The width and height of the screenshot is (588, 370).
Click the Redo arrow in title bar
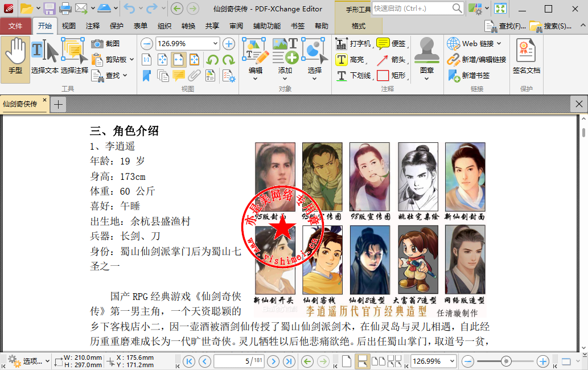tap(152, 8)
